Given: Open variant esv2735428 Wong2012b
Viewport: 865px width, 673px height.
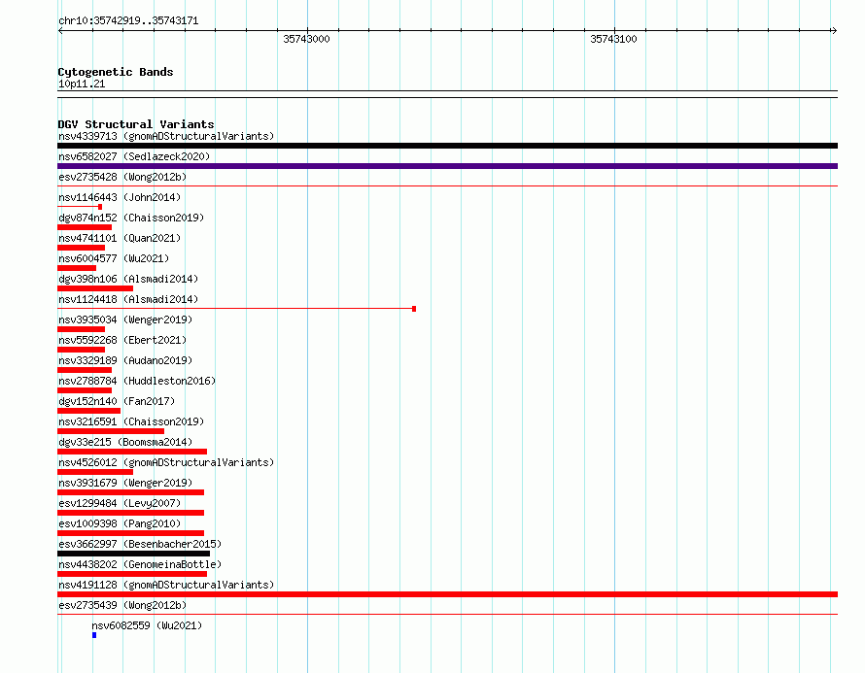Looking at the screenshot, I should (x=122, y=177).
